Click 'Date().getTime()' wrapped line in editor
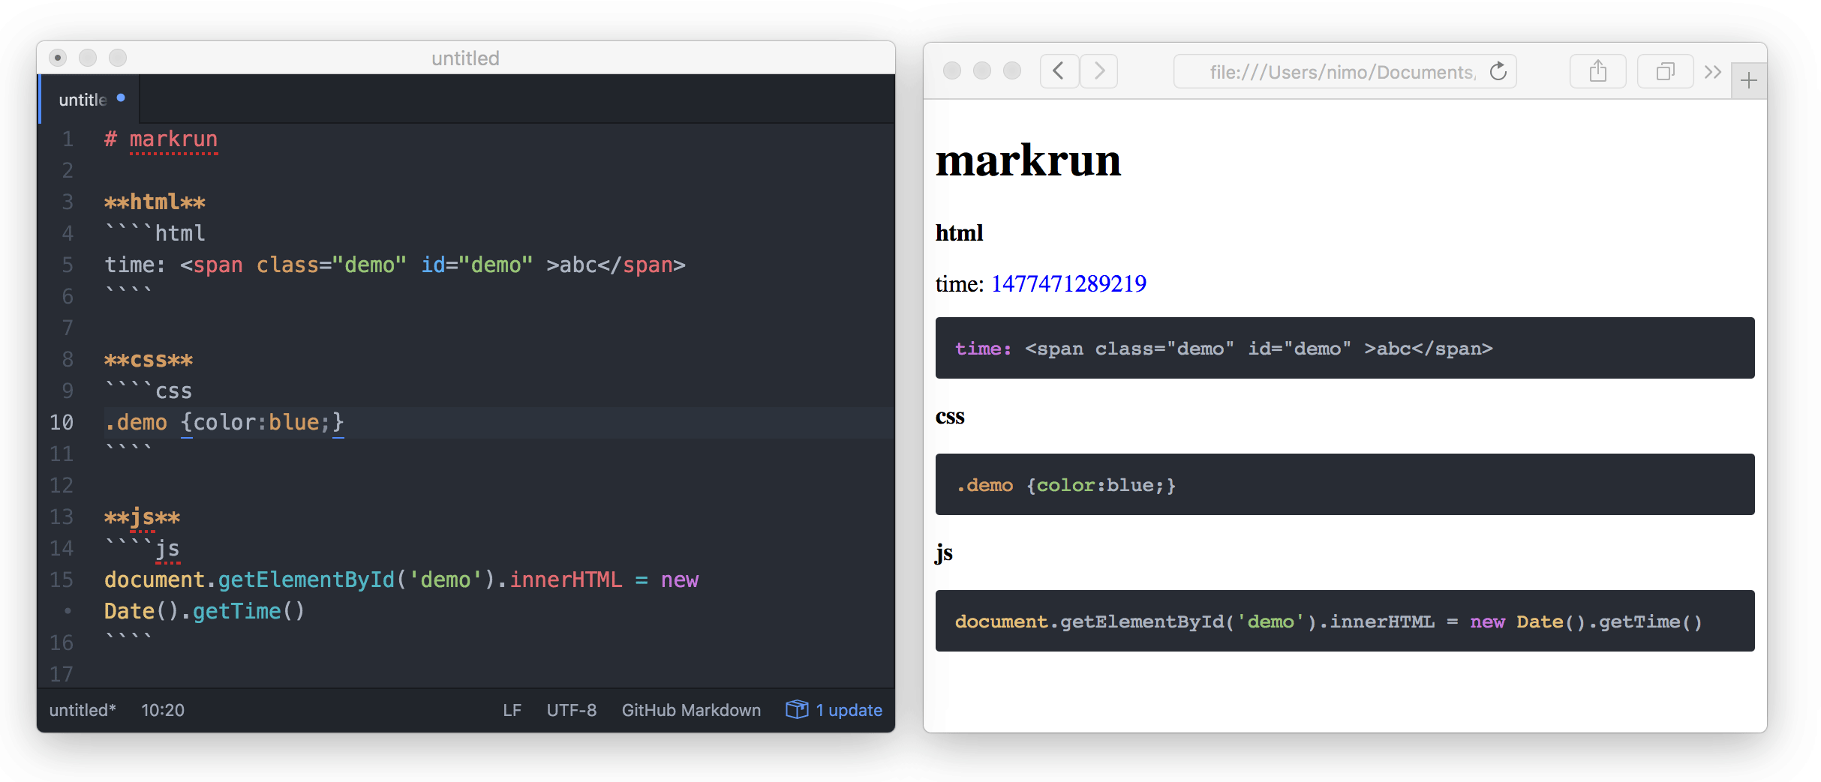Viewport: 1821px width, 782px height. click(204, 612)
